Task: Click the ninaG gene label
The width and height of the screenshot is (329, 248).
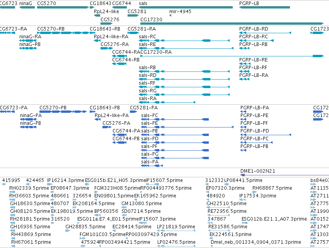Action: (26, 3)
